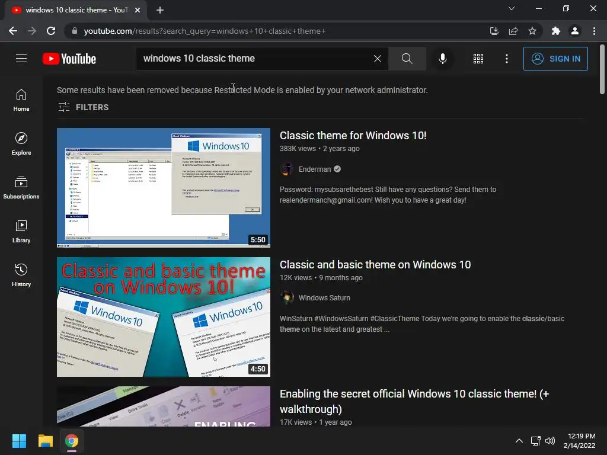Click the 4:50 duration badge
The height and width of the screenshot is (455, 607).
coord(258,369)
